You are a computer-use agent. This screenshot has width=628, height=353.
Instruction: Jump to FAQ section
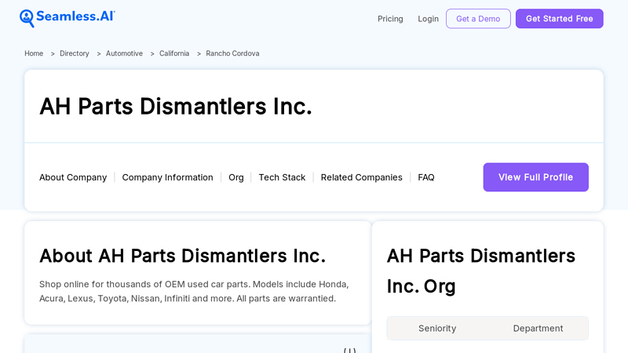point(426,177)
